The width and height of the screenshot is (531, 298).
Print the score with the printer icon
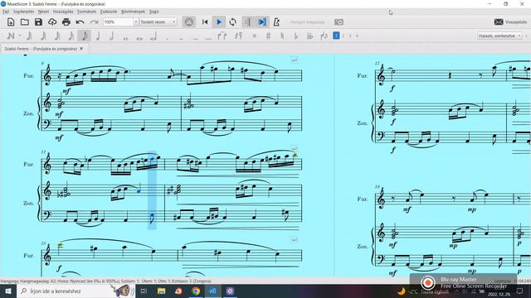66,22
